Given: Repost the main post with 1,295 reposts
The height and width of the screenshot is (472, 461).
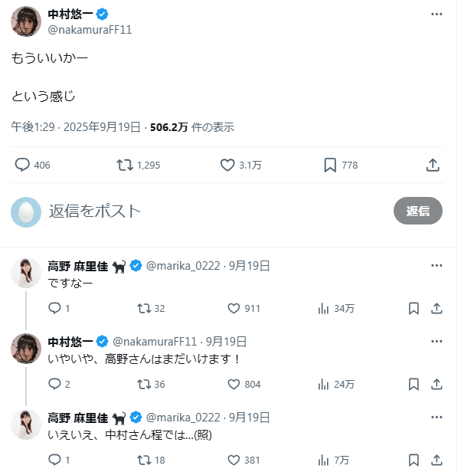Looking at the screenshot, I should pos(124,165).
